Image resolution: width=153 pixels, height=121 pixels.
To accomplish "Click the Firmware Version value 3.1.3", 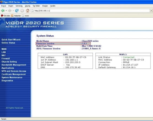I will (x=84, y=44).
